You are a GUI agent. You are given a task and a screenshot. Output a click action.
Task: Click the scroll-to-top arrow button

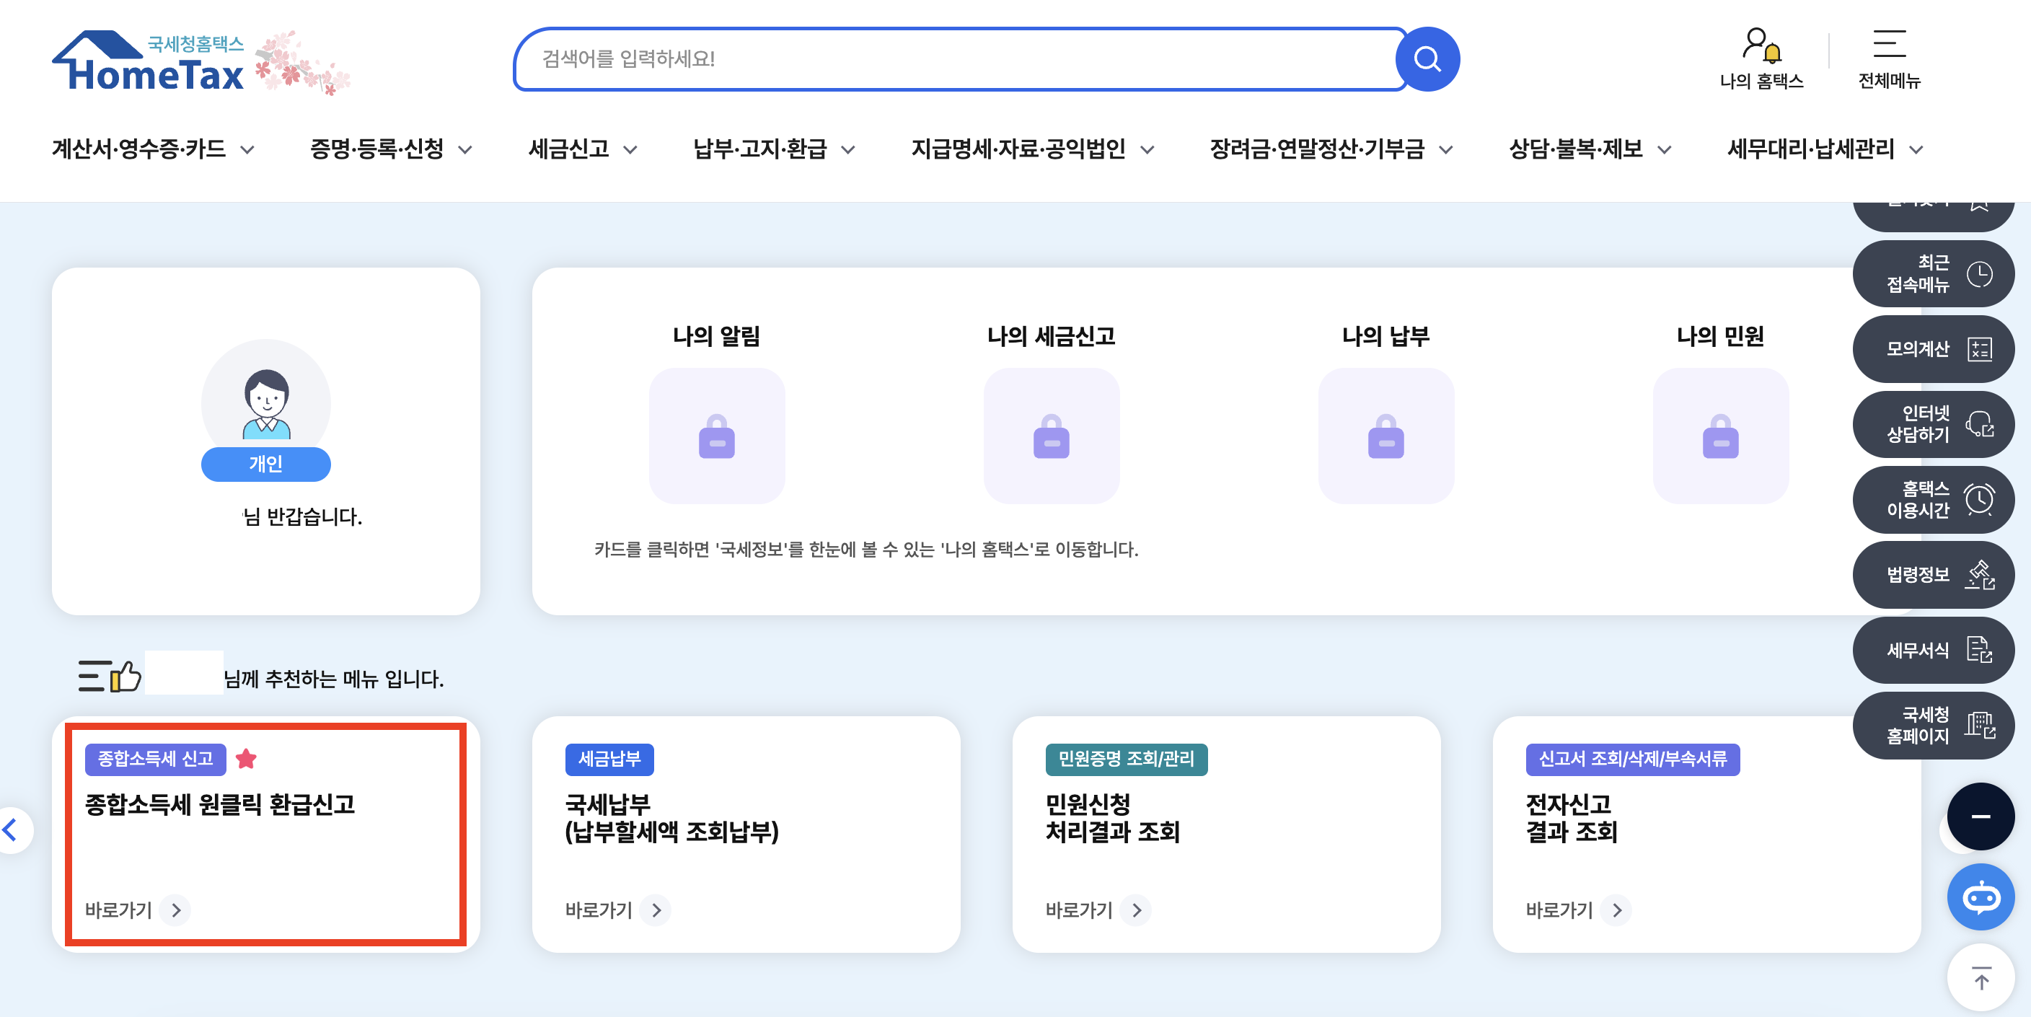click(x=1980, y=978)
